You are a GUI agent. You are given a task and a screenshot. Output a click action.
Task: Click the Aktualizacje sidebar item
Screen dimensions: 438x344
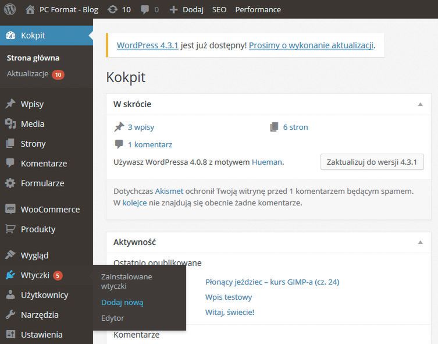click(28, 74)
